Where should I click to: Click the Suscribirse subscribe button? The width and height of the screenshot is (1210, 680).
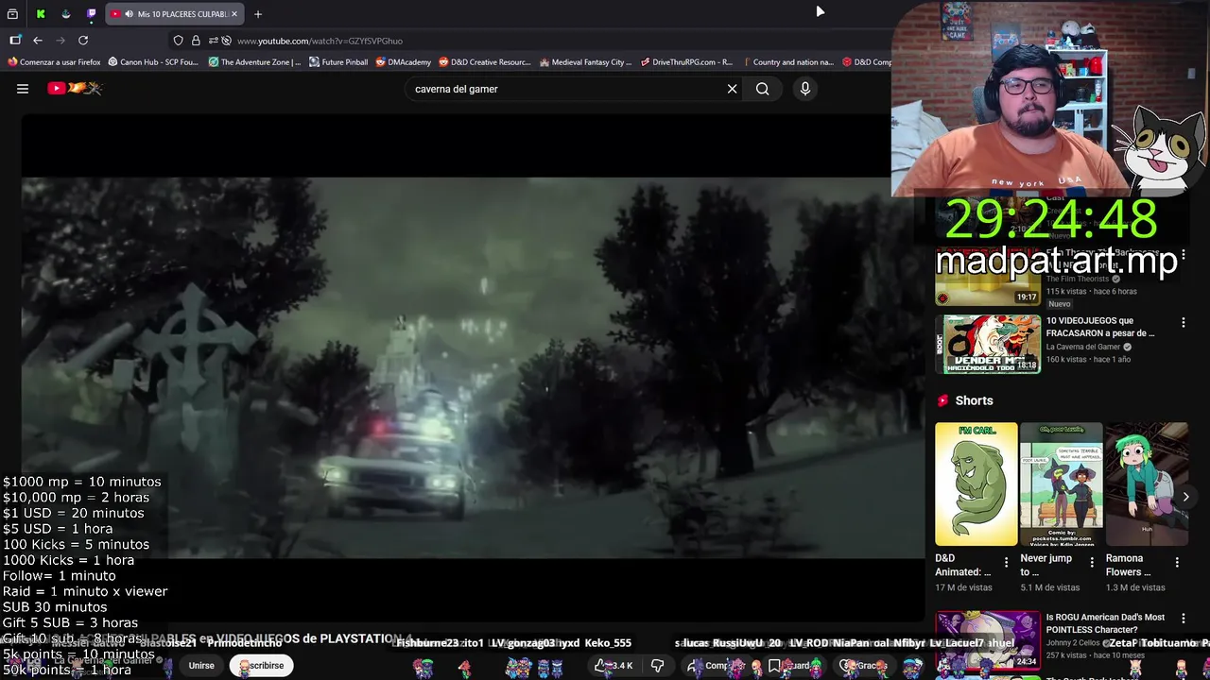tap(261, 666)
